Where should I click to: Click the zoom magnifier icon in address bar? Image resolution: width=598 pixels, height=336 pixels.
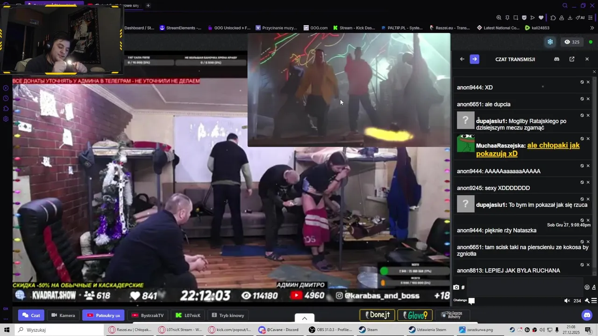[498, 18]
